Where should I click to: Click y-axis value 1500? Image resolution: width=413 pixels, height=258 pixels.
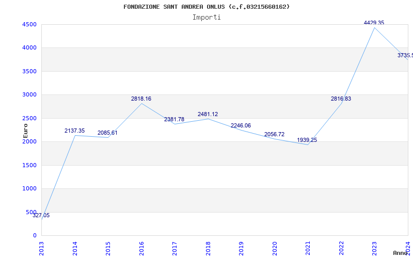pyautogui.click(x=29, y=165)
